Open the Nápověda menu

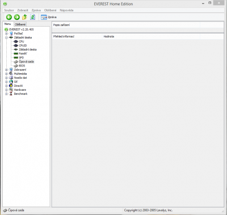pos(66,10)
